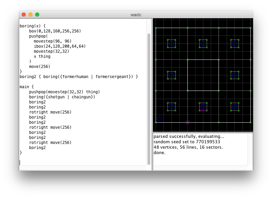Click the word "formersergeant" in the boring2 definition
The image size is (272, 198).
click(x=112, y=77)
